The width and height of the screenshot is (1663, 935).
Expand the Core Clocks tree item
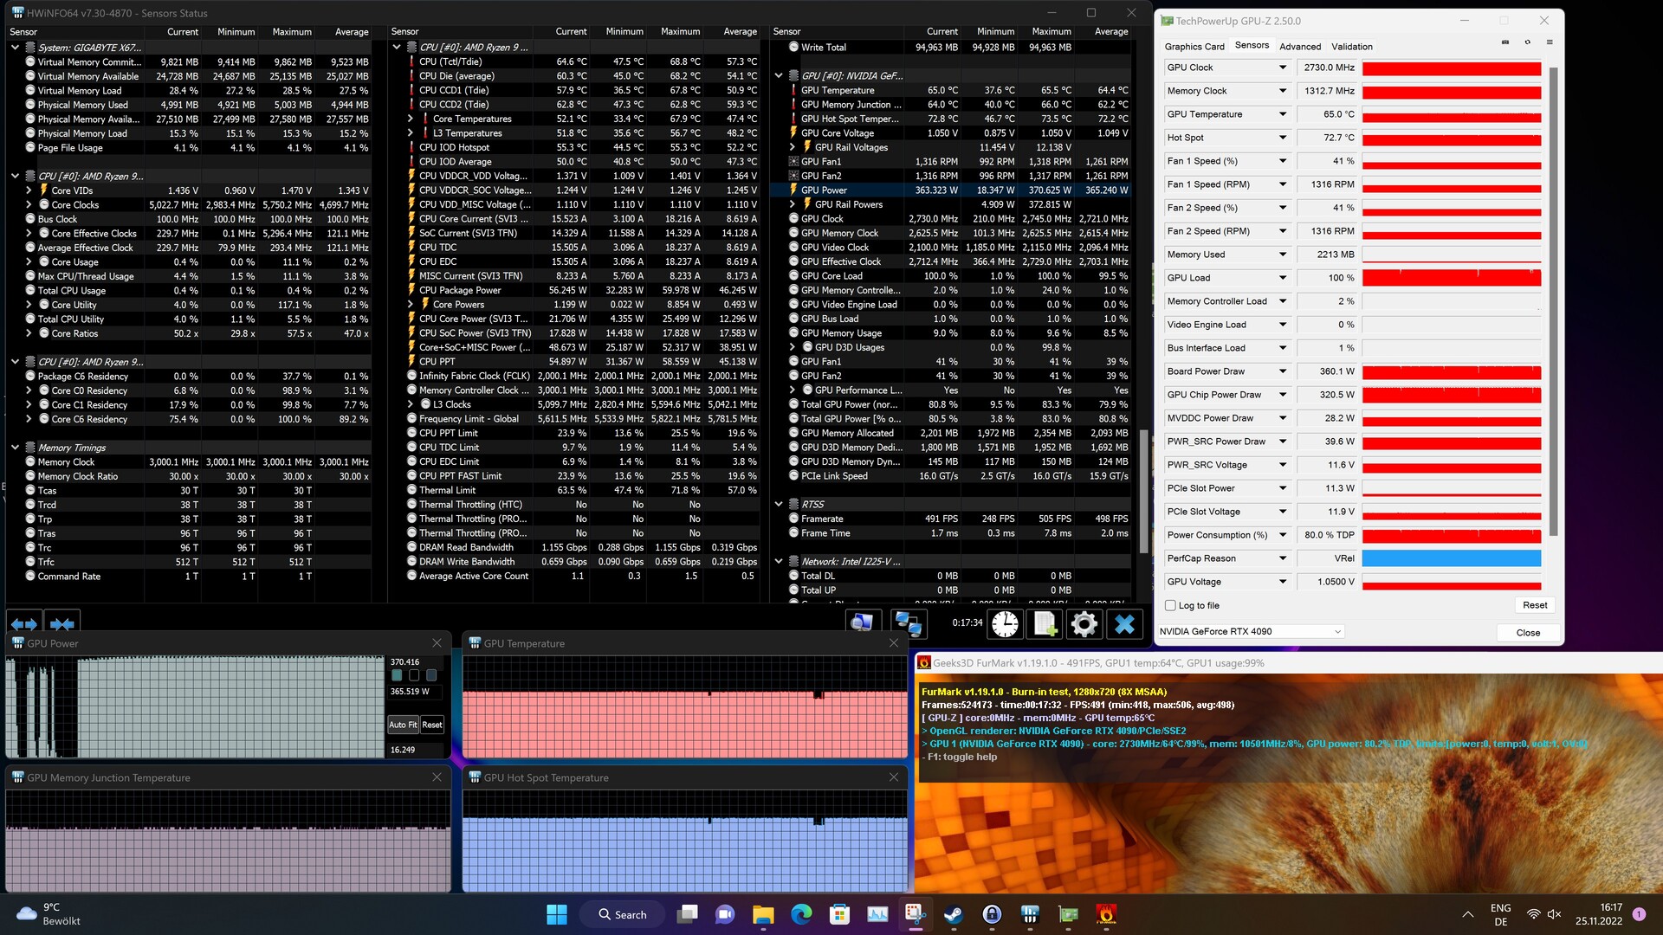tap(29, 205)
